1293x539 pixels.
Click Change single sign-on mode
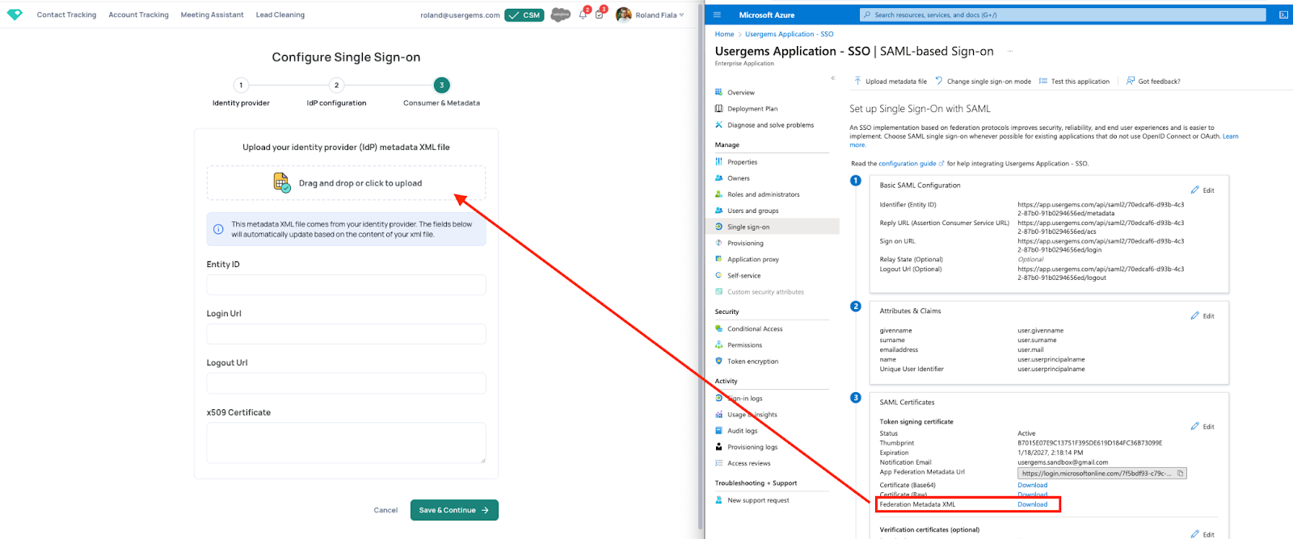(983, 81)
